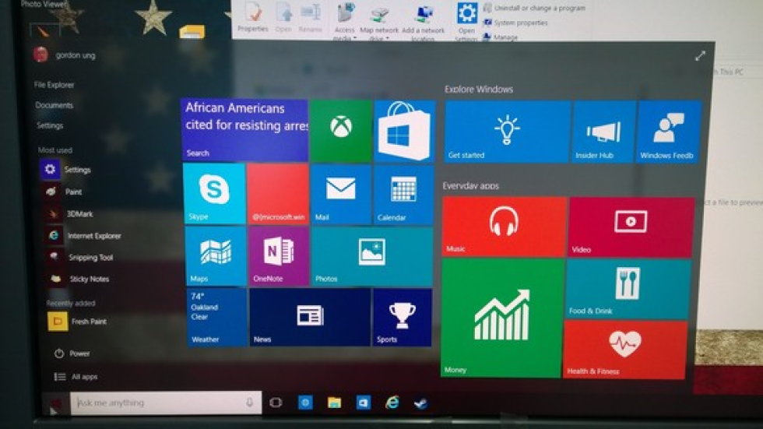This screenshot has height=429, width=763.
Task: Open the Health & Fitness tile
Action: [624, 350]
